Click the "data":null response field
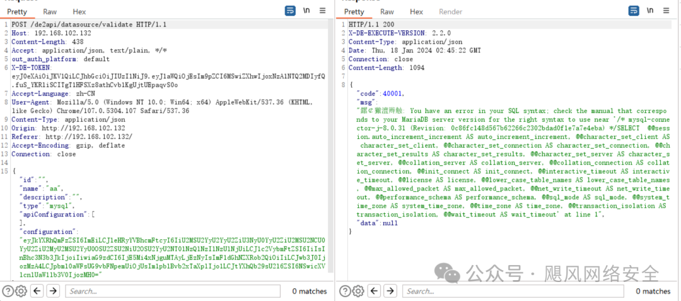681x301 pixels. pos(376,223)
